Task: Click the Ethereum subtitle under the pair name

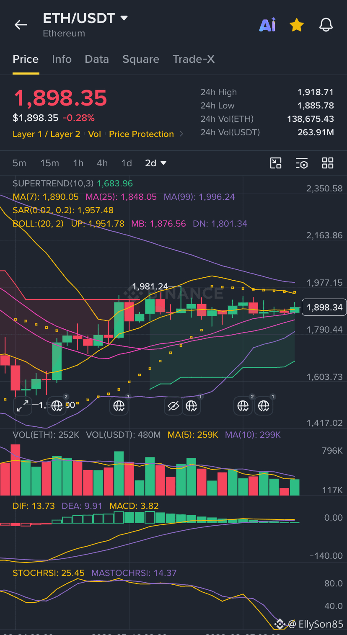Action: pyautogui.click(x=64, y=33)
